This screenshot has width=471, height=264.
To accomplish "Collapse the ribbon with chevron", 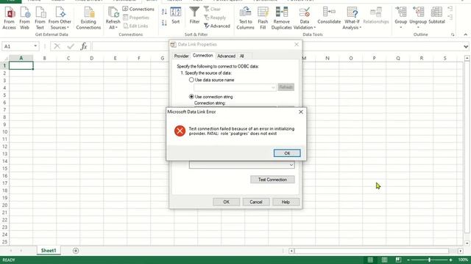I will 465,34.
